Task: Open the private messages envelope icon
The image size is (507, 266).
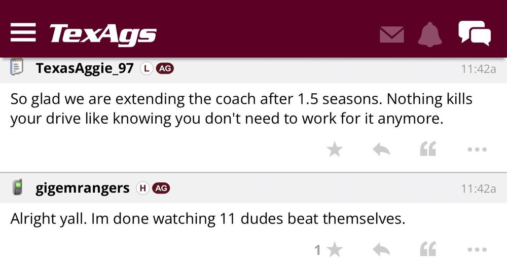Action: (x=392, y=34)
